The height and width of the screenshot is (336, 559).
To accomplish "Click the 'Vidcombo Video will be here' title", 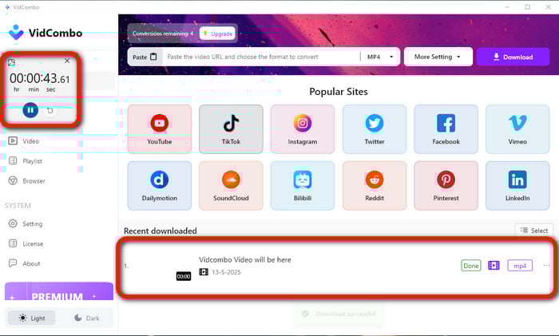I will click(x=245, y=259).
